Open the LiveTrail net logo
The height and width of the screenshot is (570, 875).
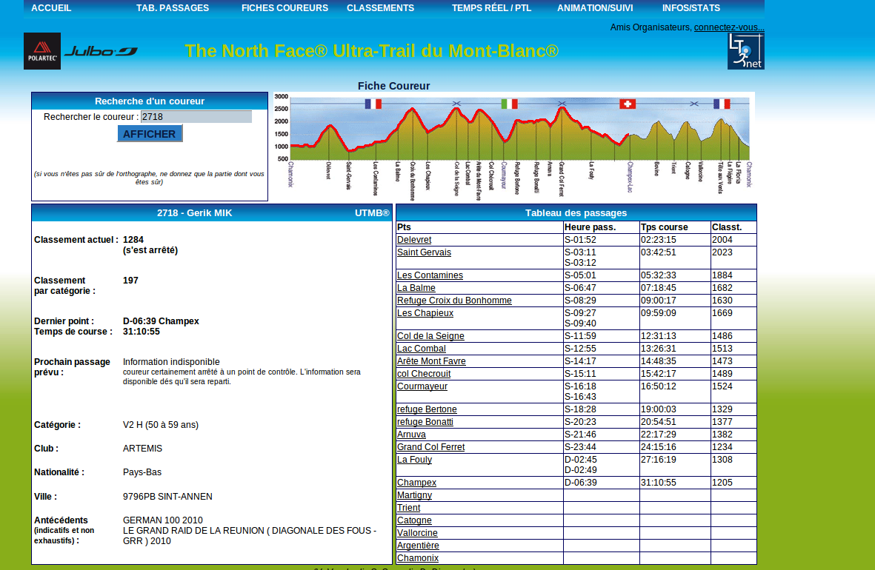tap(745, 51)
